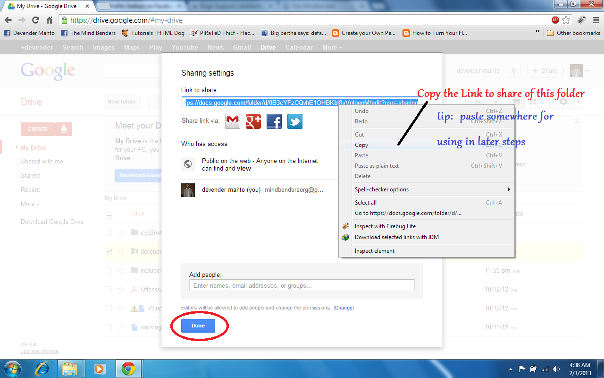The image size is (604, 378).
Task: Click the globe icon beside Public on the web
Action: point(188,164)
